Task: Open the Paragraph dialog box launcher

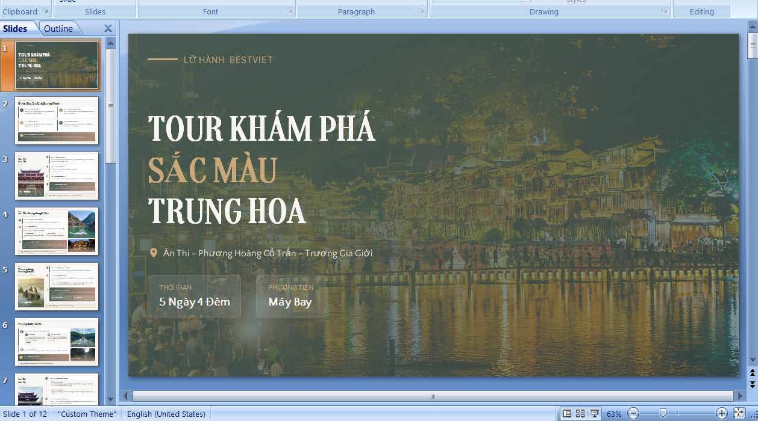Action: pyautogui.click(x=421, y=10)
